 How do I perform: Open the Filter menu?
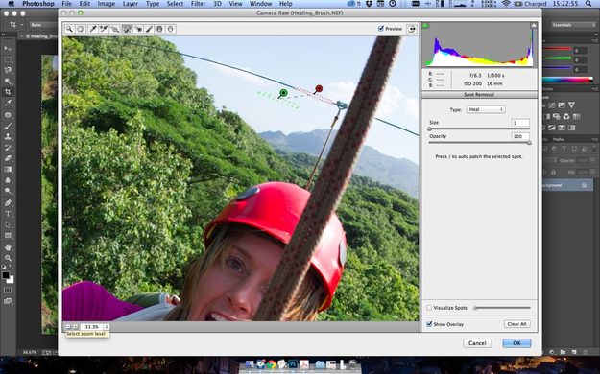click(198, 4)
